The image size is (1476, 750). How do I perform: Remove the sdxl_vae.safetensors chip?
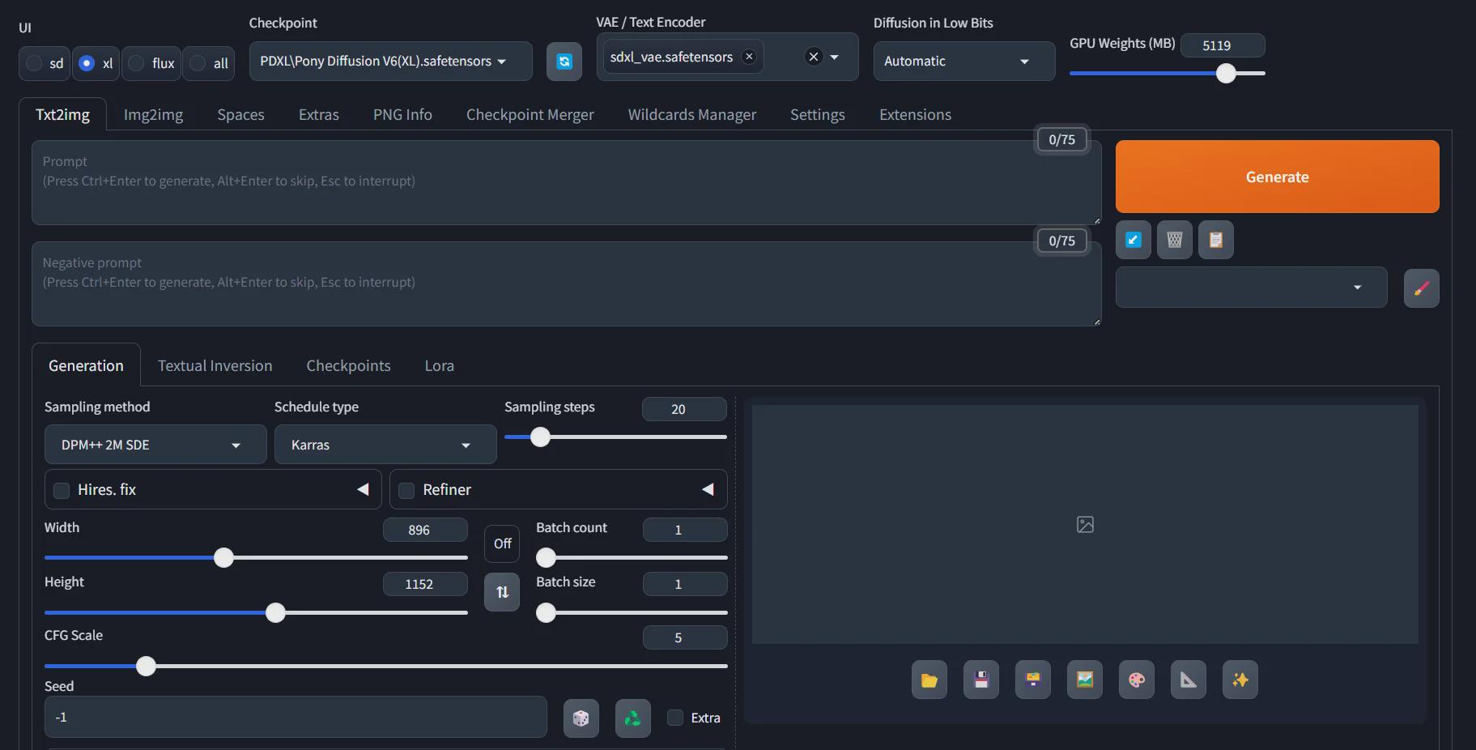point(749,57)
